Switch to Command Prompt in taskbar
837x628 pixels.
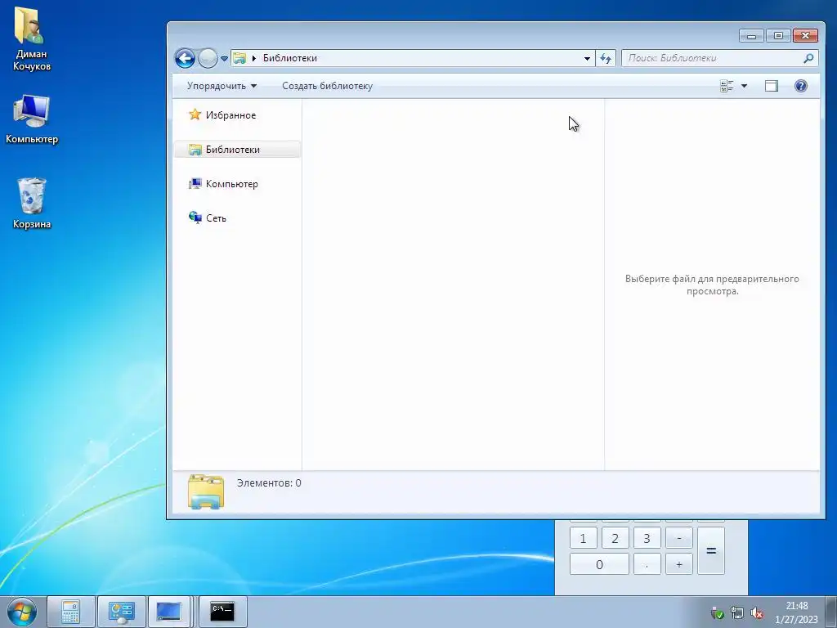tap(222, 612)
